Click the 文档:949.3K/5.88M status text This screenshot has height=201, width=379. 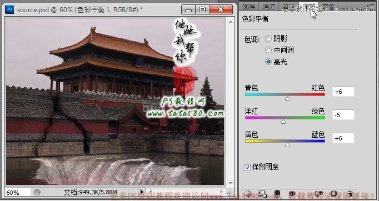pos(91,192)
